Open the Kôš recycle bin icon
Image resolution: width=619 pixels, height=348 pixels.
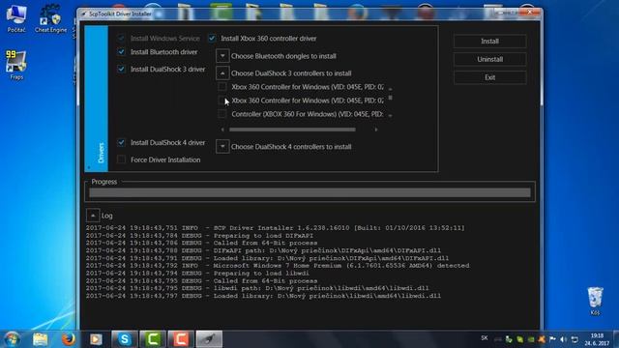click(595, 302)
